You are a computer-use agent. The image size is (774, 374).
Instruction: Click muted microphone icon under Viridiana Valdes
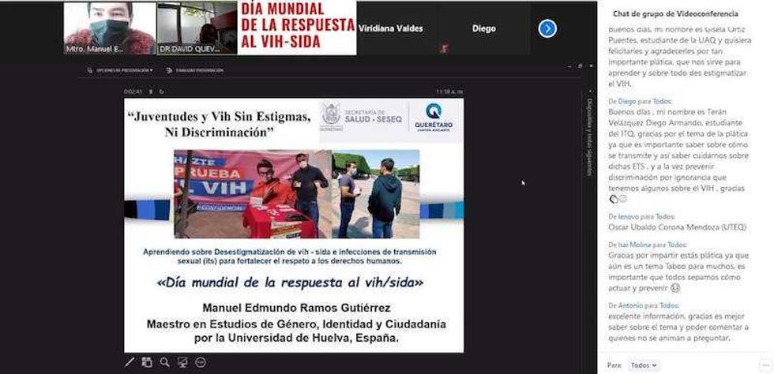(x=444, y=48)
